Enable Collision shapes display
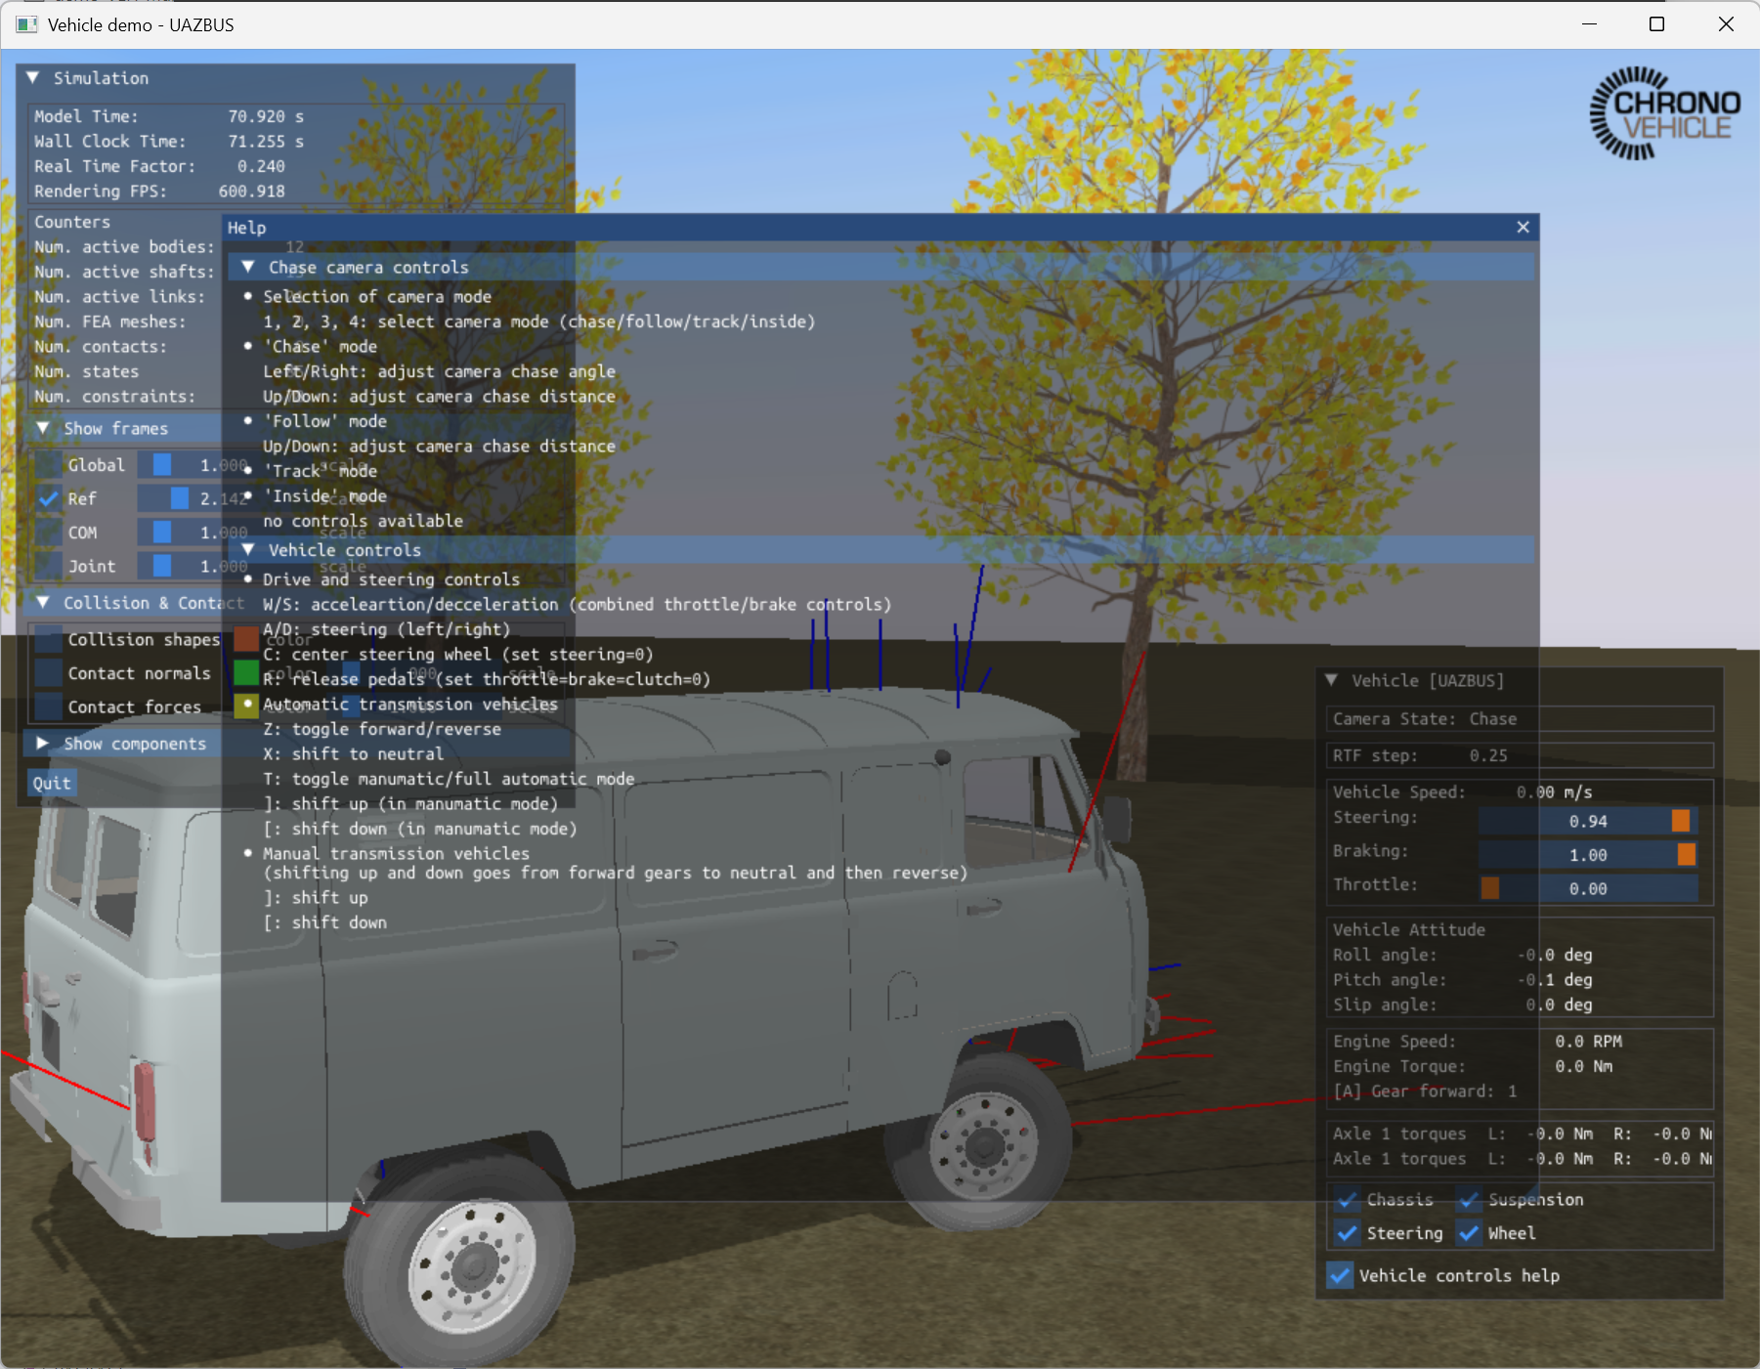 click(x=48, y=639)
